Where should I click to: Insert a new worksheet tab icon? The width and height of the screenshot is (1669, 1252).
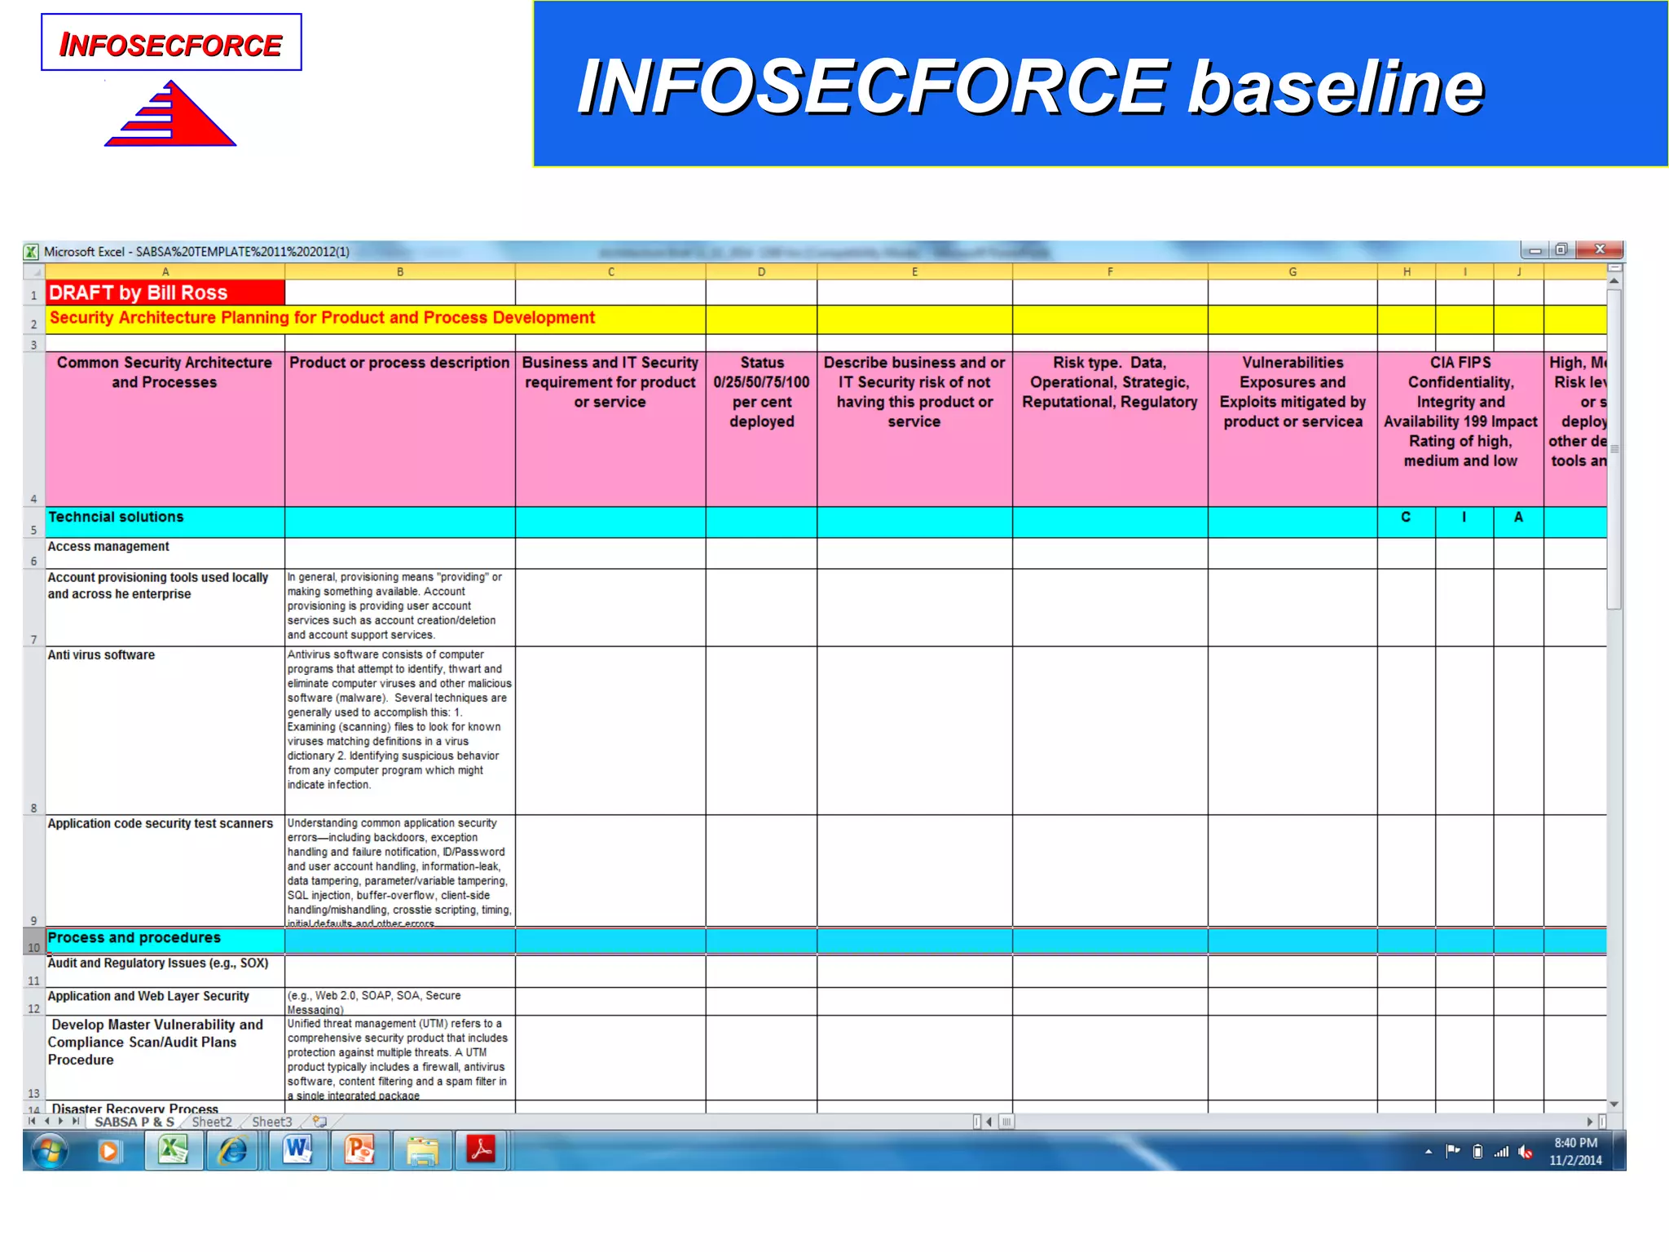pyautogui.click(x=320, y=1122)
